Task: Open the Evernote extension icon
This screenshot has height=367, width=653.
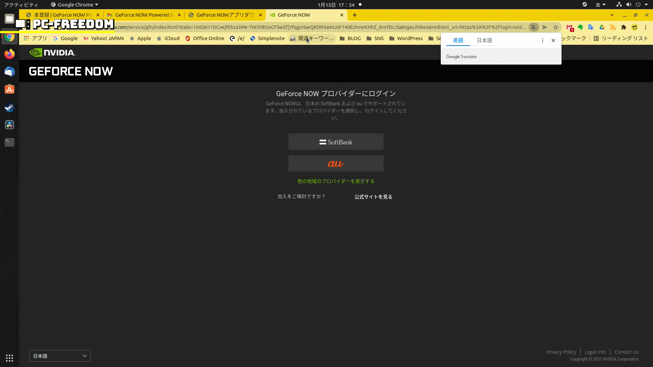Action: (x=580, y=27)
